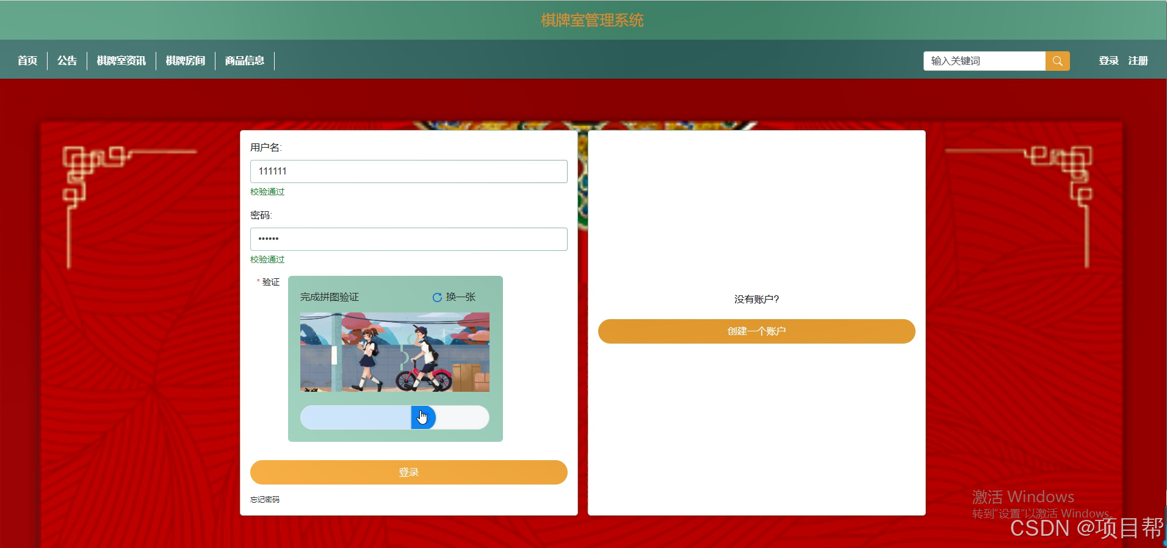
Task: Focus the 输入关键词 search field
Action: click(x=985, y=61)
